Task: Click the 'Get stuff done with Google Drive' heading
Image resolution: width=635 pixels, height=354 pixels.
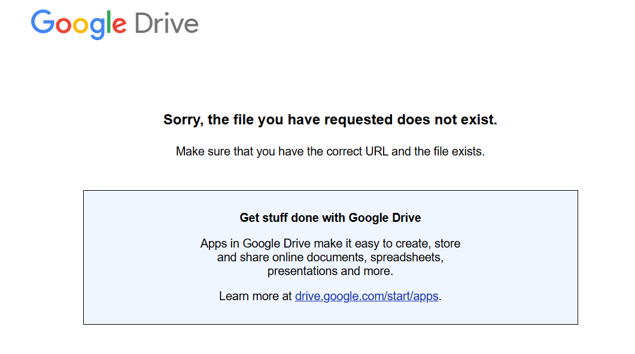Action: tap(330, 218)
